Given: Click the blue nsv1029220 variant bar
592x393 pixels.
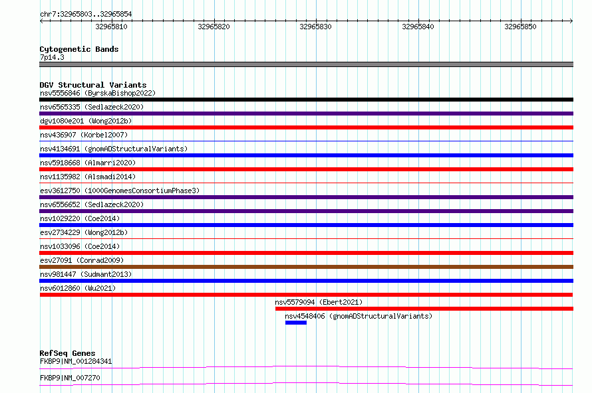Looking at the screenshot, I should [306, 225].
